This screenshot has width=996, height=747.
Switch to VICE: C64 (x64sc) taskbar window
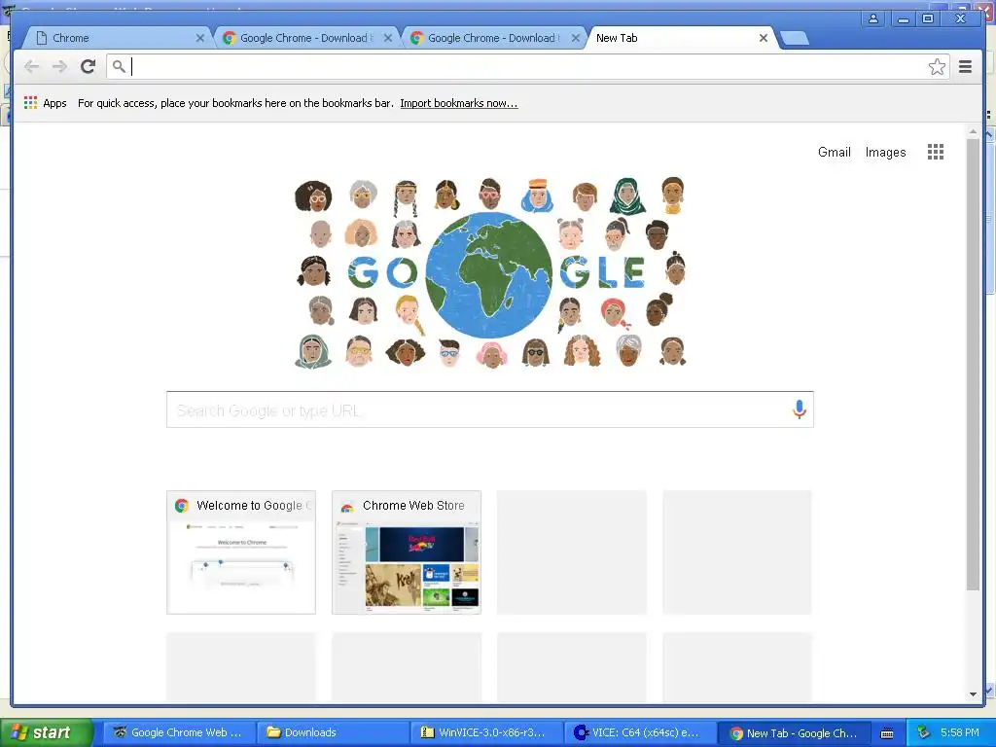coord(640,732)
